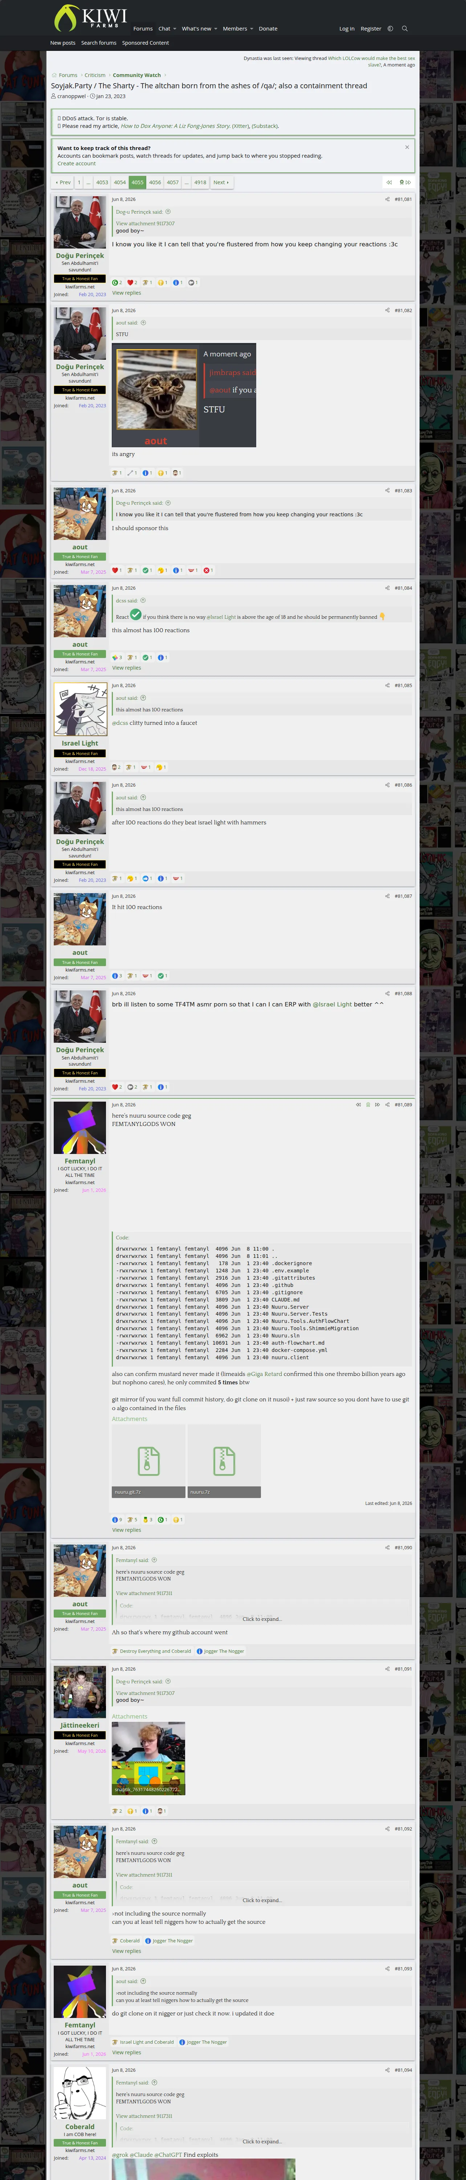Download the nuuru.7z archive attachment
This screenshot has height=2180, width=466.
pos(224,1461)
